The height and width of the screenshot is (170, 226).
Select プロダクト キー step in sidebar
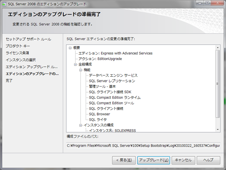[x=18, y=46]
